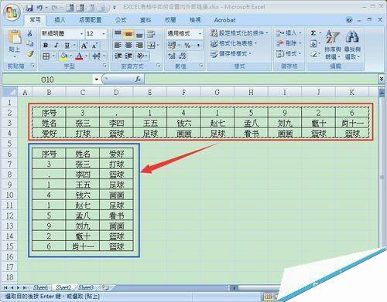The height and width of the screenshot is (302, 387).
Task: Click the Format Painter brush icon
Action: (30, 54)
